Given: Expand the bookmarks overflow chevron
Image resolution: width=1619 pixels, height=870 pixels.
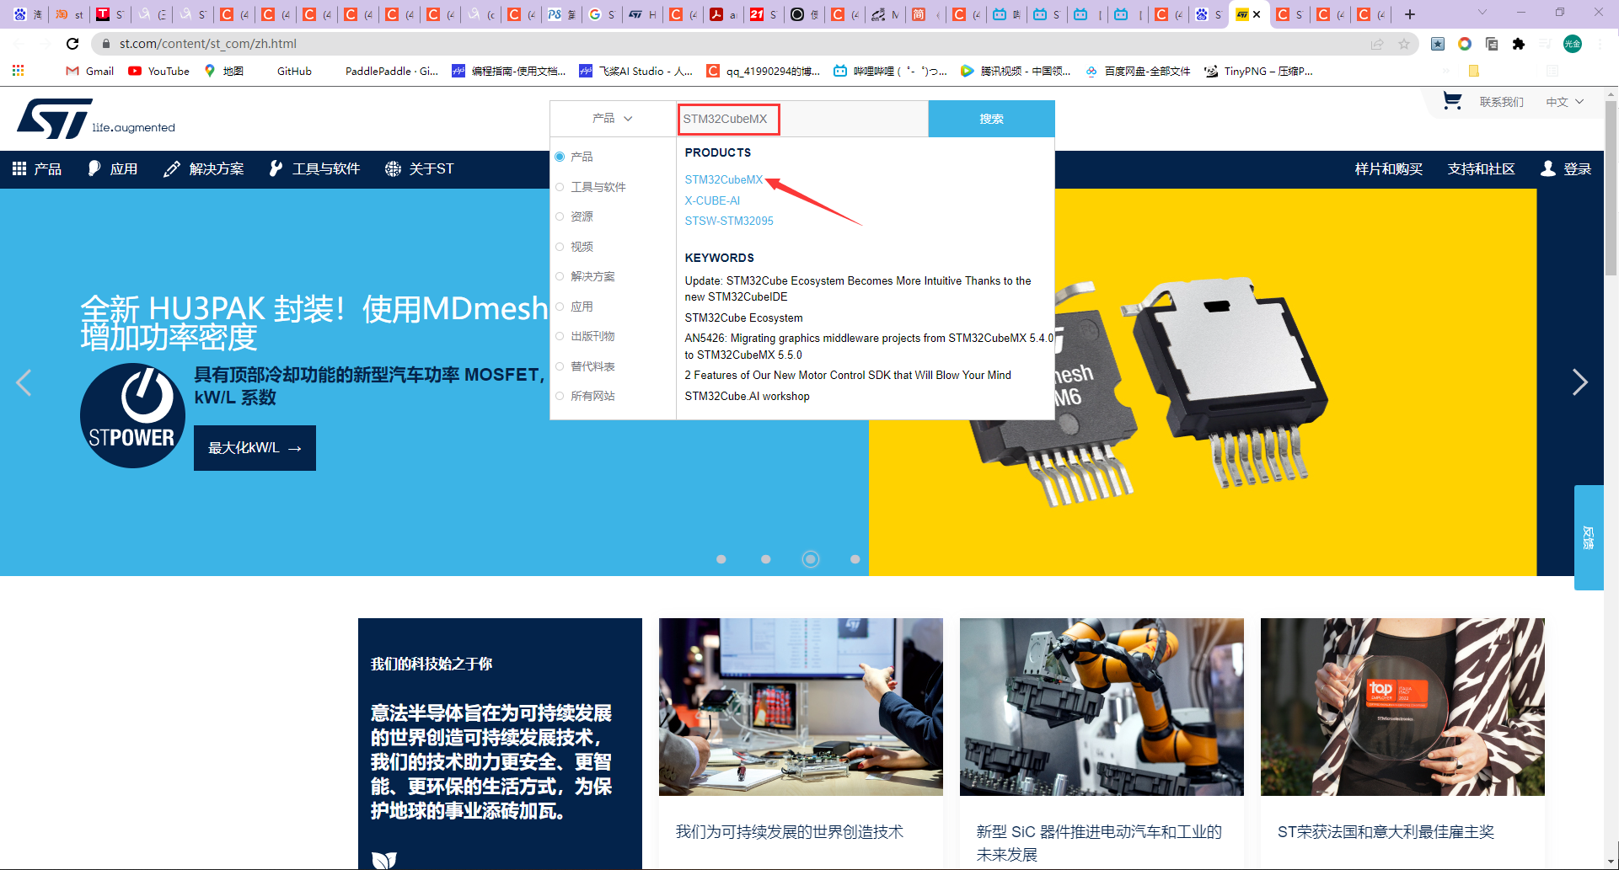Looking at the screenshot, I should [x=1448, y=71].
